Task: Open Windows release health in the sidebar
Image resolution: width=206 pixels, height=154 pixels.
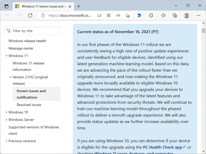Action: (27, 41)
